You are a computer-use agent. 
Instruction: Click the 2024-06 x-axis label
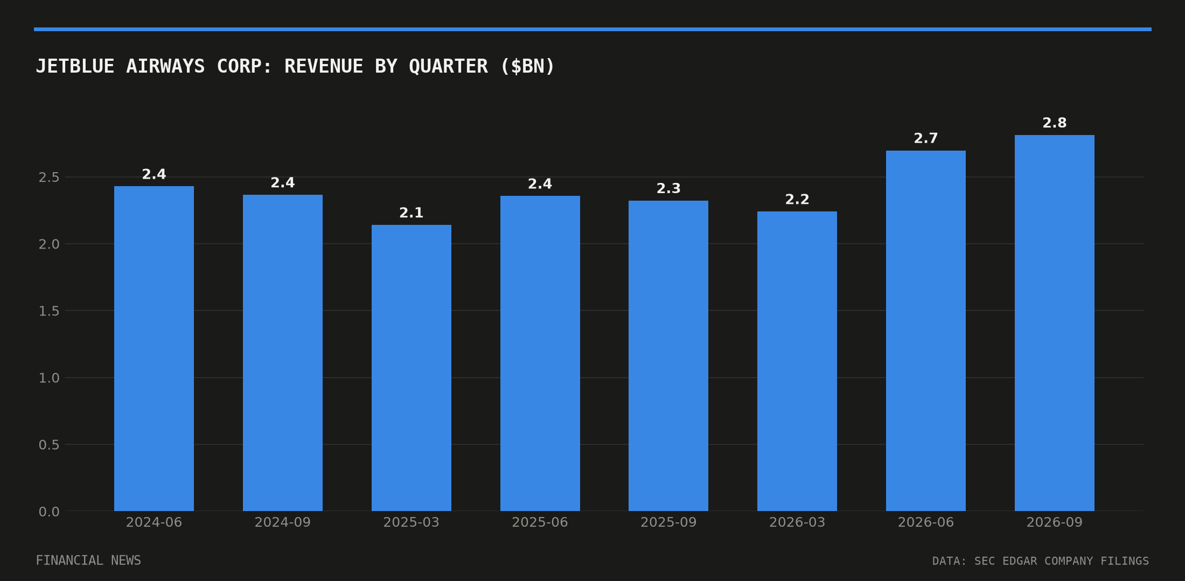(154, 522)
